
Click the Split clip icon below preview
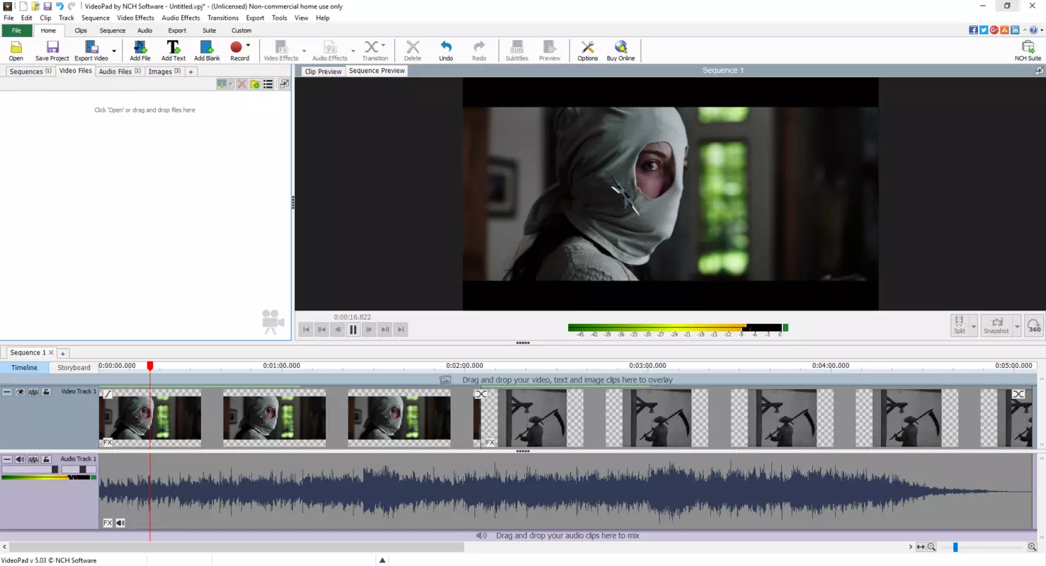point(960,325)
